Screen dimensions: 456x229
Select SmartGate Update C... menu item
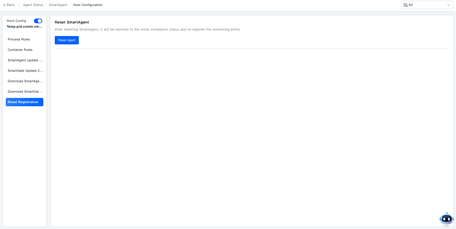25,71
